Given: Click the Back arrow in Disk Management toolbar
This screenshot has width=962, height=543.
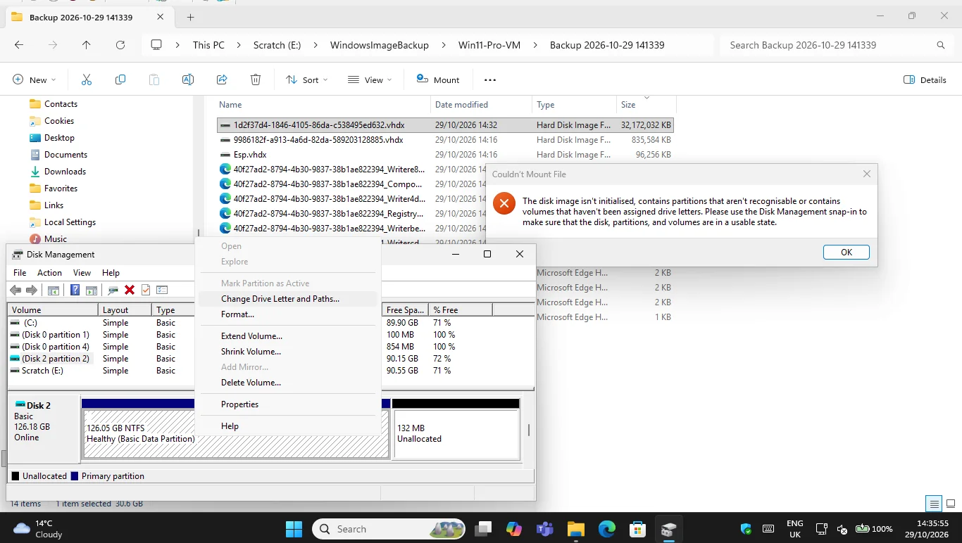Looking at the screenshot, I should click(15, 290).
